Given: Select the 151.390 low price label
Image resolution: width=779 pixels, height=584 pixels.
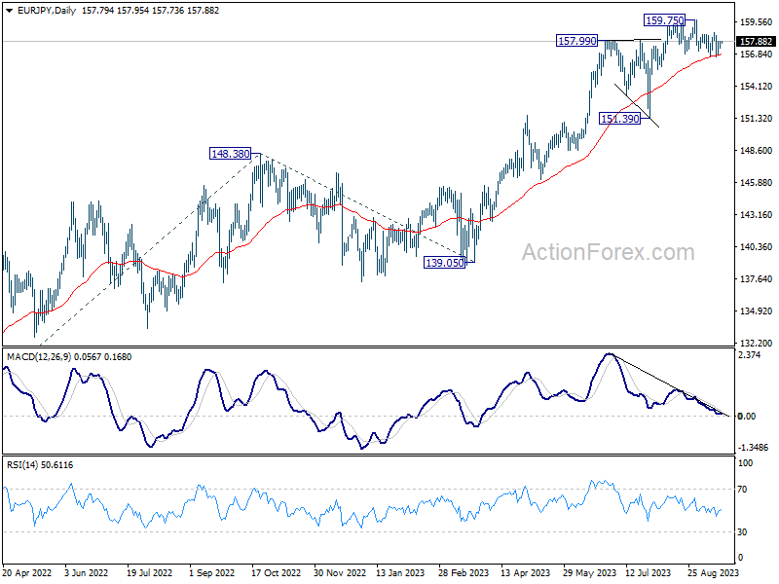Looking at the screenshot, I should 620,119.
